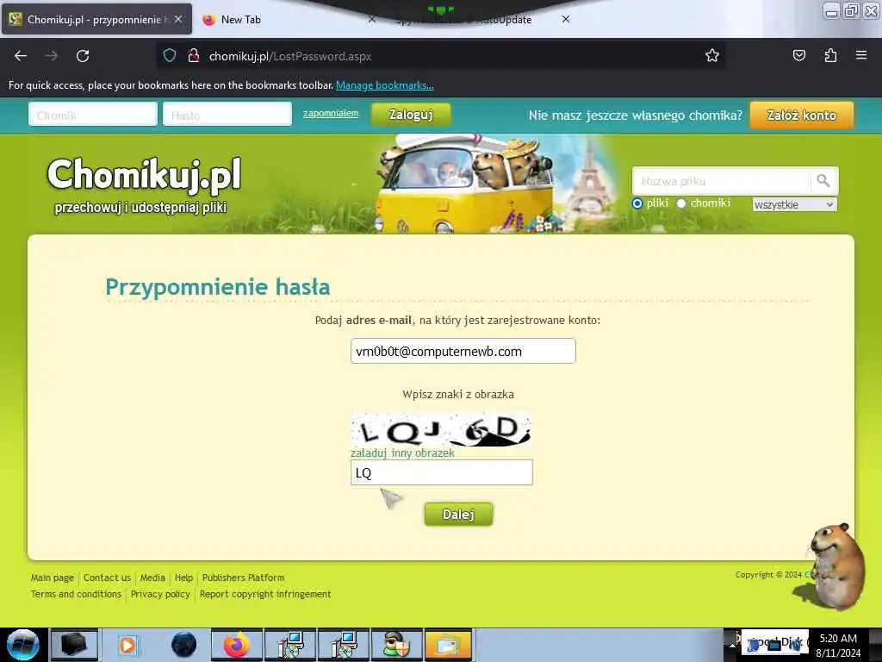Click the magnifier search icon by Nazwa pliku

point(823,181)
